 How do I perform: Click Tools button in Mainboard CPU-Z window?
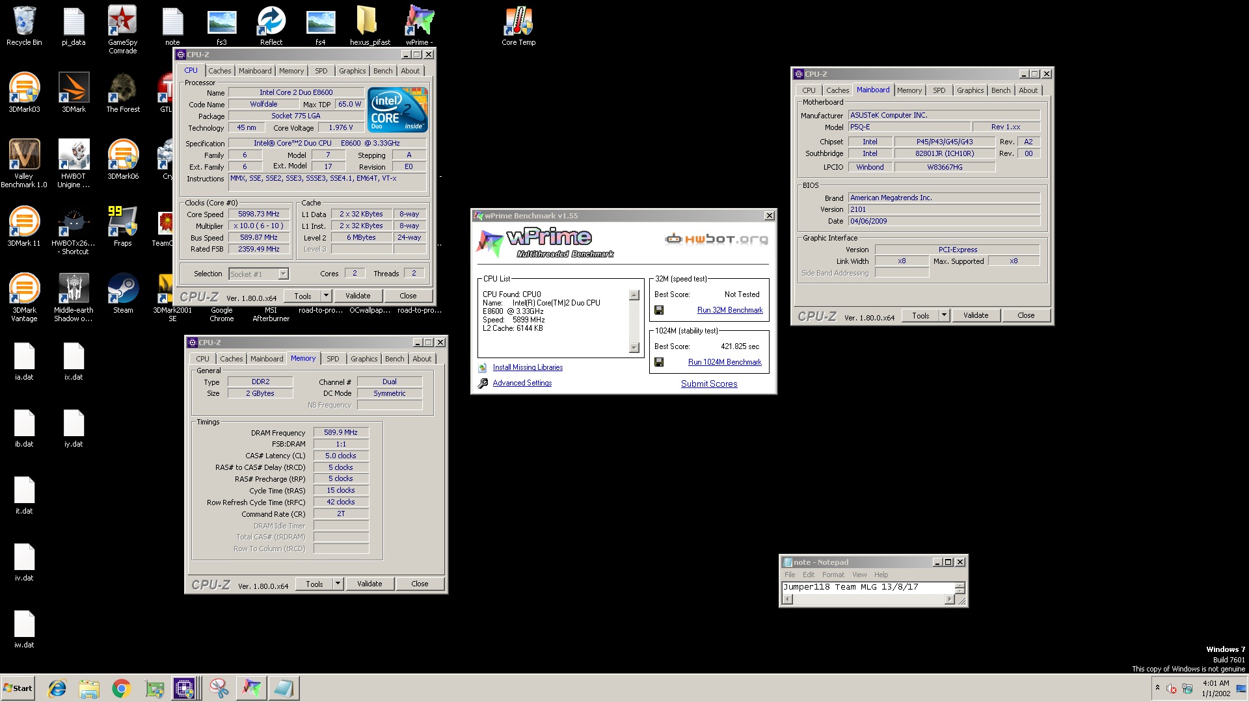click(920, 315)
